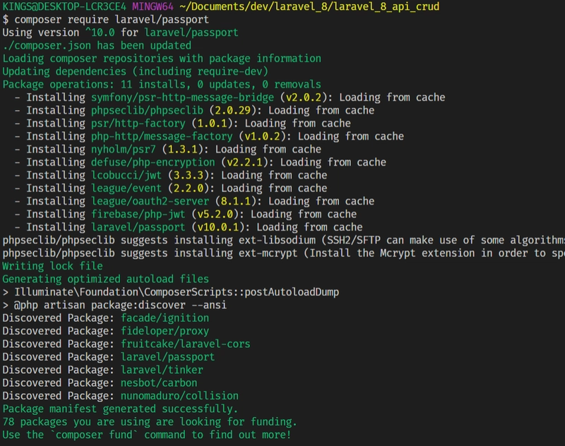Click 'laravel/passport' in the Installing list
This screenshot has height=446, width=565.
[138, 227]
